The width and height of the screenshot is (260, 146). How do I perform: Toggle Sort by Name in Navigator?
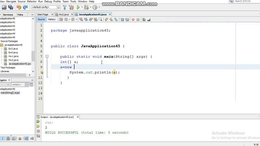26,138
